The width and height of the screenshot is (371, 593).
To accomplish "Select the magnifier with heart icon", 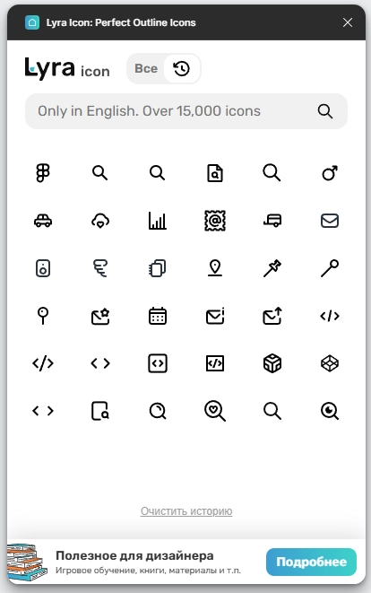I will (x=215, y=411).
